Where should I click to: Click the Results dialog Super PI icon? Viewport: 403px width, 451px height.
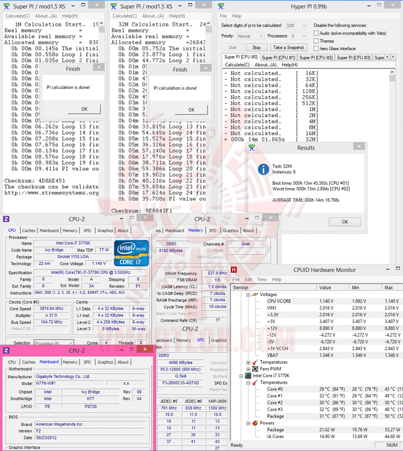[x=252, y=148]
